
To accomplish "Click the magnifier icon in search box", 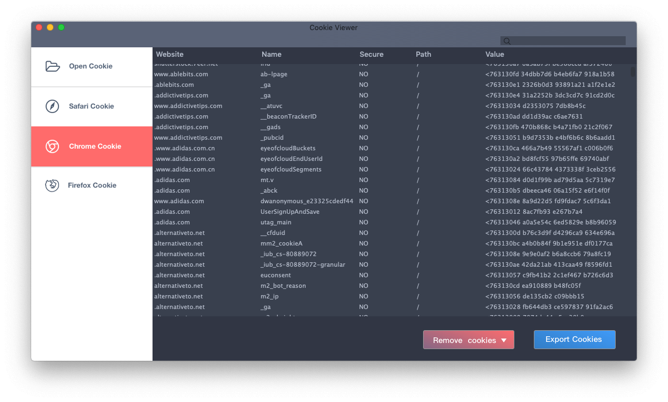I will 507,41.
